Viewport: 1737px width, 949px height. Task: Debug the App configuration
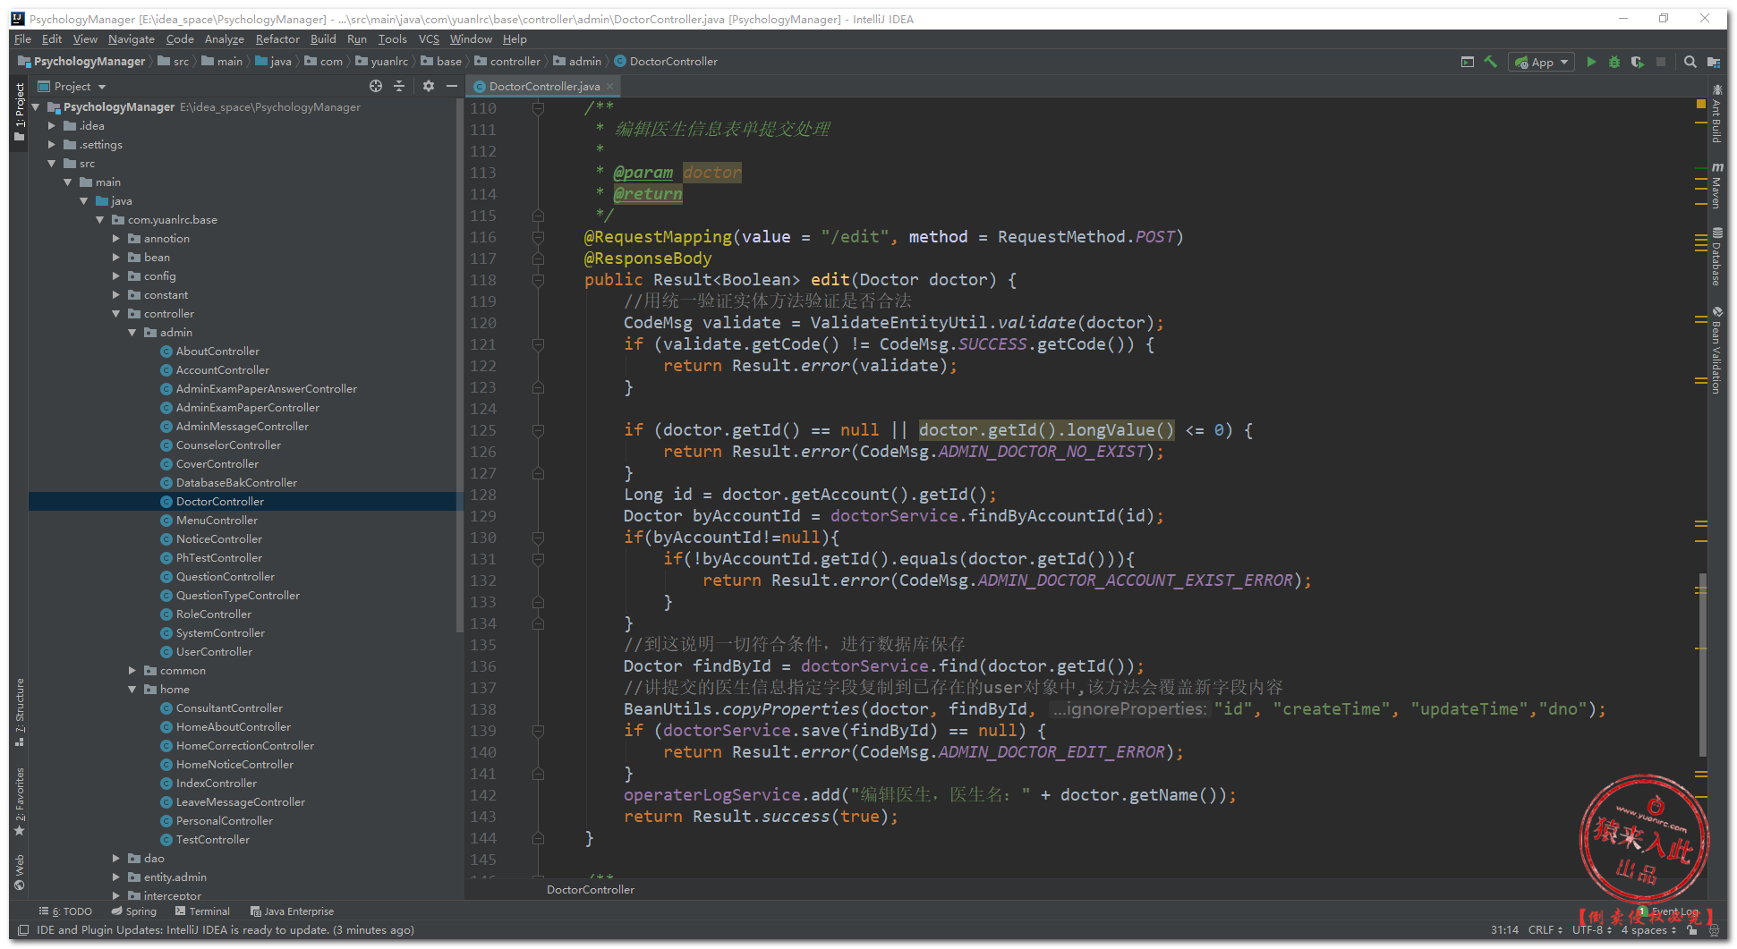point(1614,62)
